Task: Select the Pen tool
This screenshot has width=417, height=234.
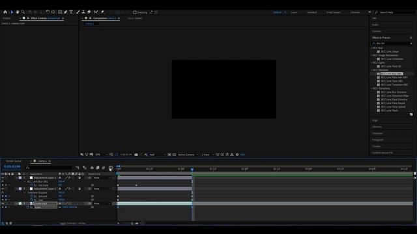Action: 66,12
